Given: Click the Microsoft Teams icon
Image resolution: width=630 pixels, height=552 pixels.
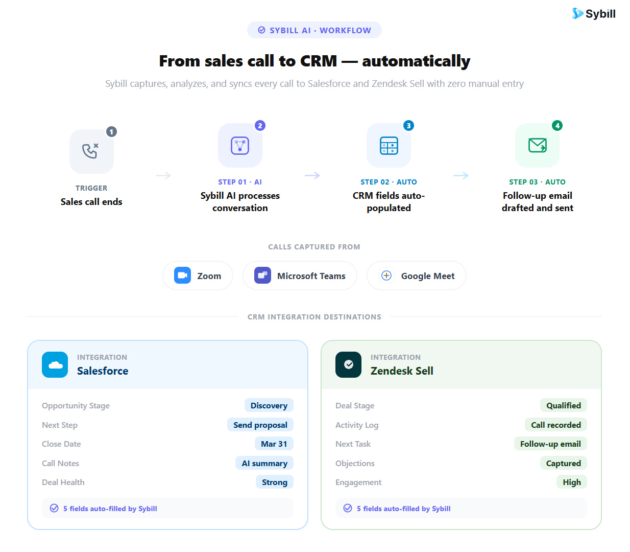Looking at the screenshot, I should click(x=262, y=275).
